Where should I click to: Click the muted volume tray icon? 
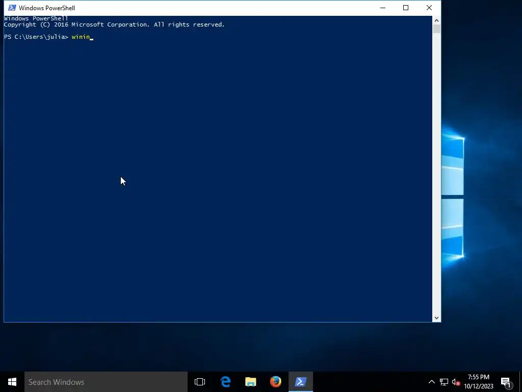pos(456,382)
